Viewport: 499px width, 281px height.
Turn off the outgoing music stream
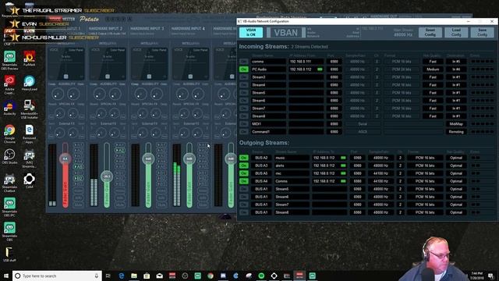click(244, 158)
